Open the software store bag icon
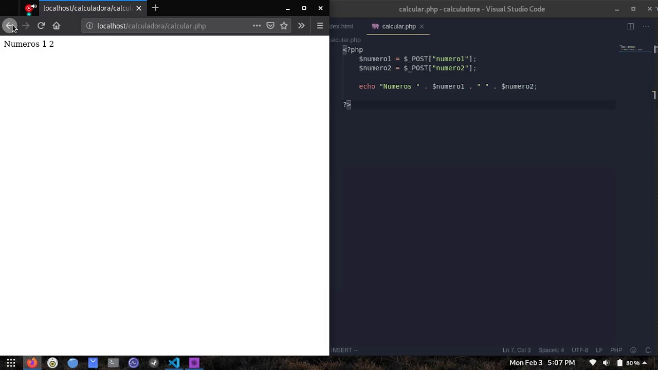This screenshot has height=370, width=658. coord(93,363)
